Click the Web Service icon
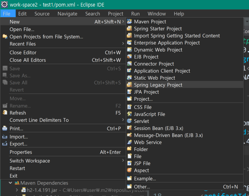Image resolution: width=249 pixels, height=196 pixels. 129,142
